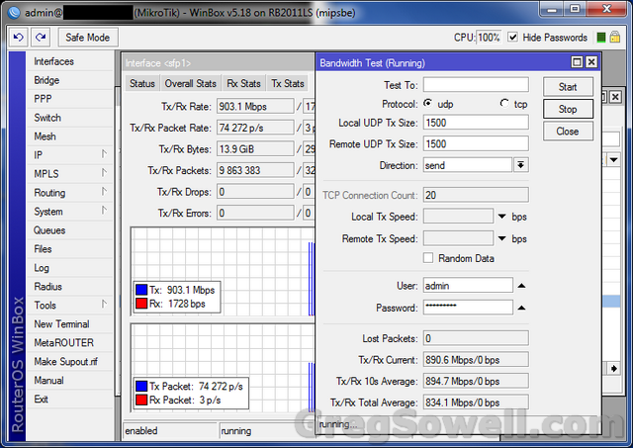This screenshot has width=633, height=448.
Task: Select Exit in the sidebar menu
Action: [69, 400]
